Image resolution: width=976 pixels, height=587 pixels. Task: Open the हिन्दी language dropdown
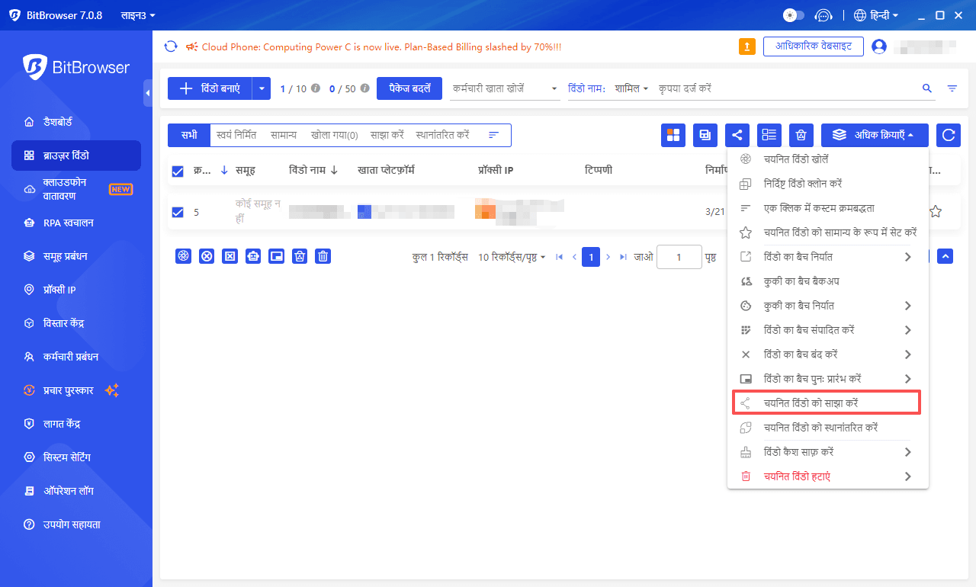(x=877, y=15)
